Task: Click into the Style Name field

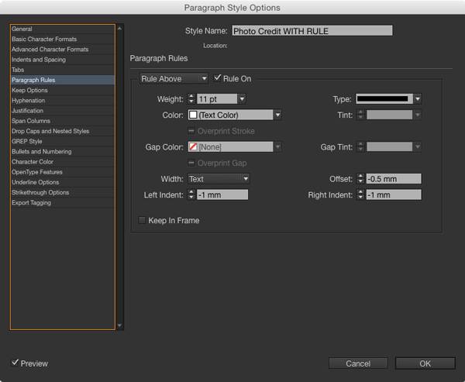Action: [312, 31]
